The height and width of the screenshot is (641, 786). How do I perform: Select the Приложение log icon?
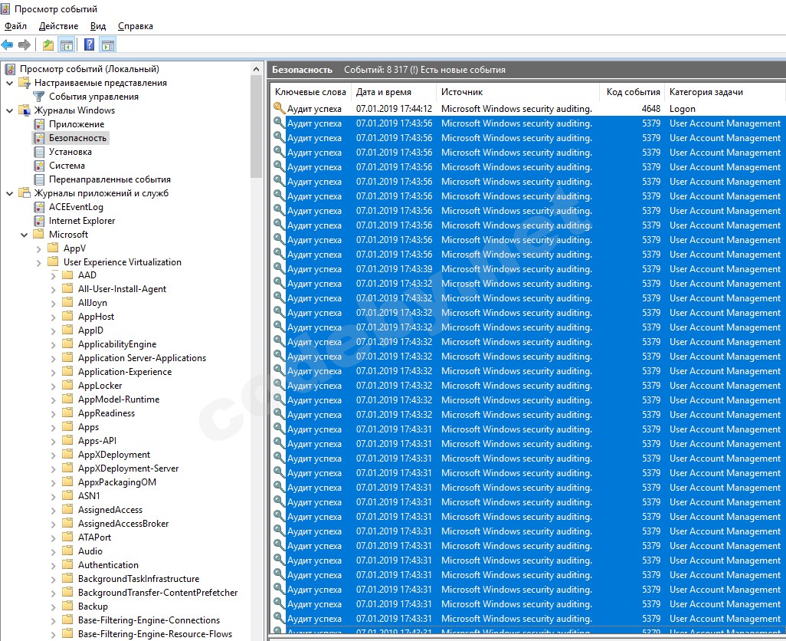40,124
